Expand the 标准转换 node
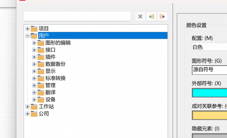Image resolution: width=227 pixels, height=138 pixels. coord(34,78)
